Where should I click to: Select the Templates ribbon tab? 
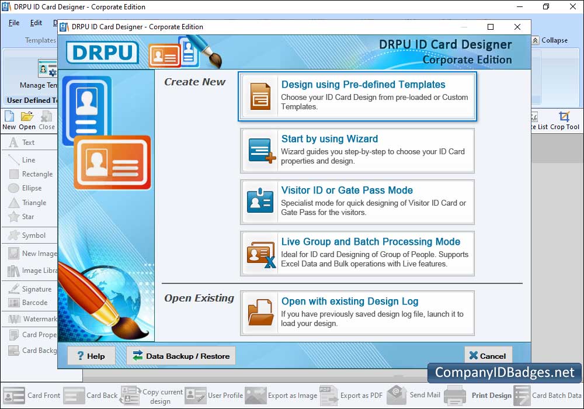(40, 40)
